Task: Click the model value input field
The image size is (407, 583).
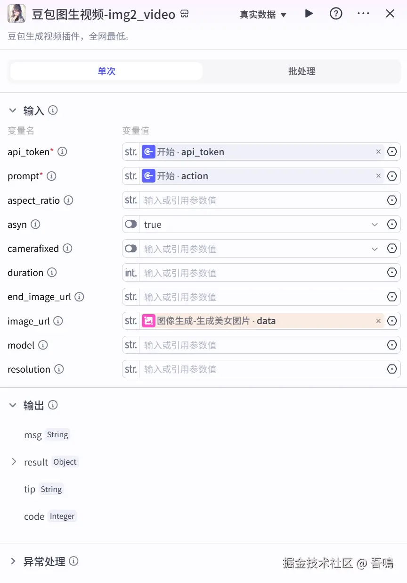Action: coord(261,345)
